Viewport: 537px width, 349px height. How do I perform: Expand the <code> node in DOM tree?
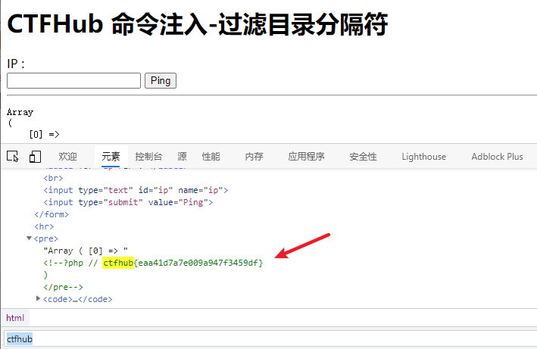tap(38, 299)
